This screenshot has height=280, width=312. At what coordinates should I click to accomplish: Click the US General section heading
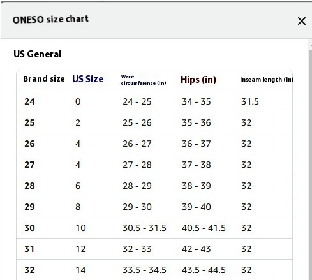(38, 54)
